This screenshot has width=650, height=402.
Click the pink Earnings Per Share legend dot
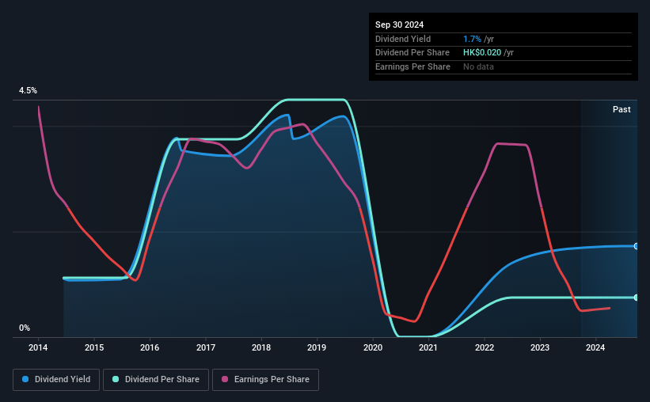pyautogui.click(x=225, y=379)
